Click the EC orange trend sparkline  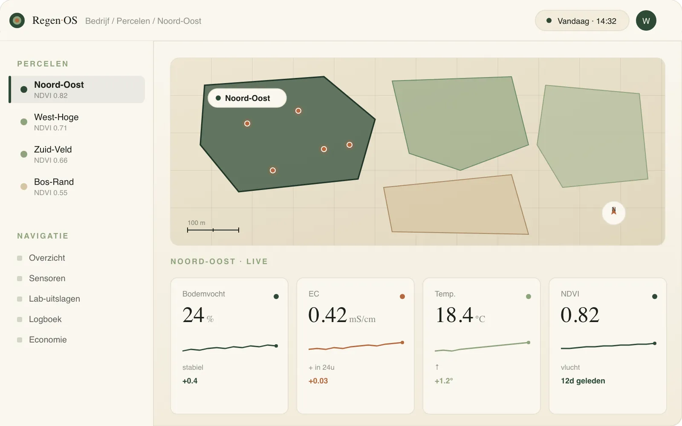tap(356, 345)
